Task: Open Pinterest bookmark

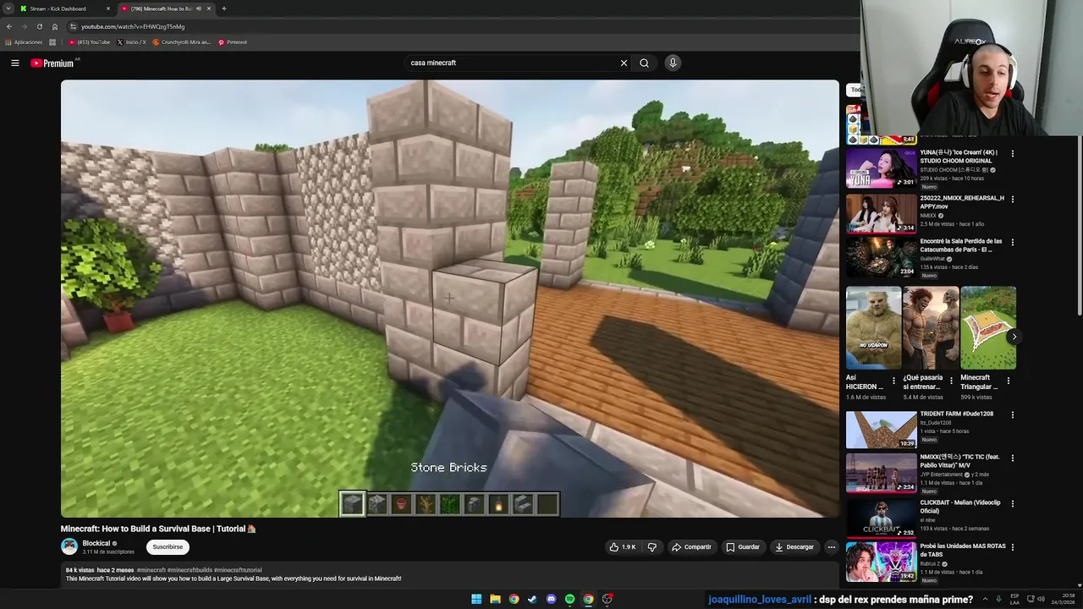Action: tap(233, 42)
